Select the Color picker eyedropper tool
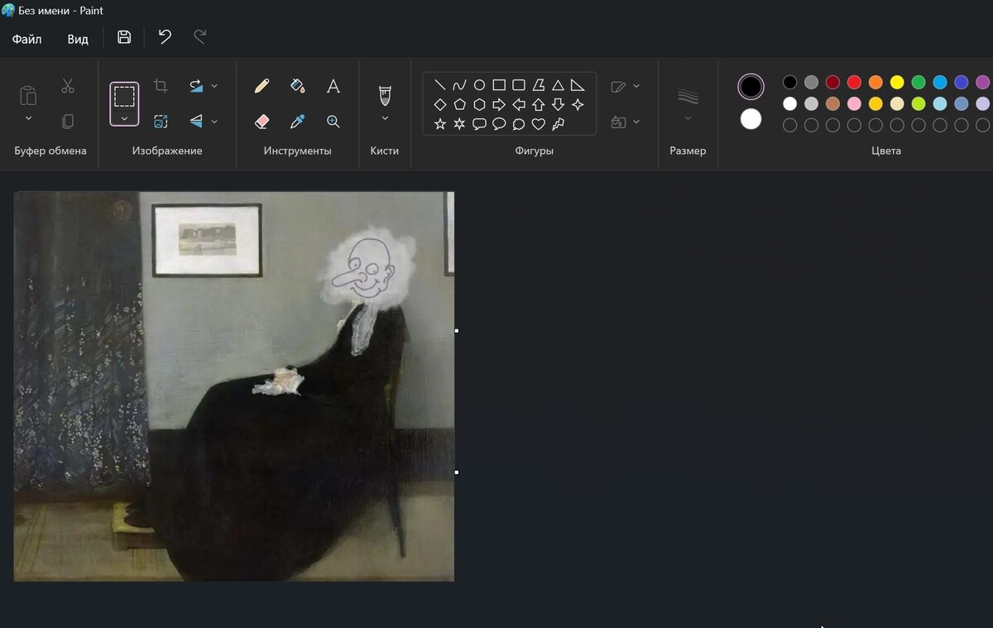Image resolution: width=993 pixels, height=628 pixels. point(298,122)
